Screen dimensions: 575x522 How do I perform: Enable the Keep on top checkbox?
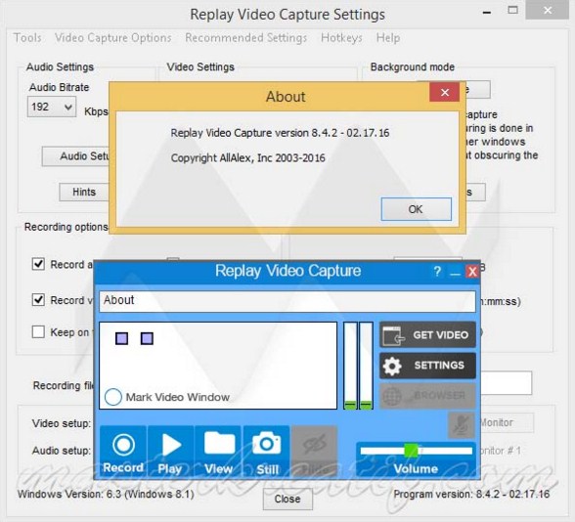38,331
